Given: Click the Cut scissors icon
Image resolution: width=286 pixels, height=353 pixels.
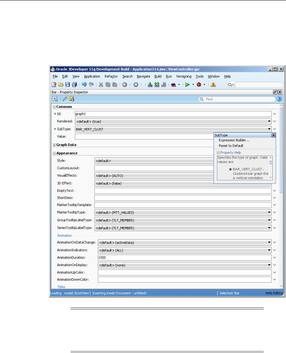Looking at the screenshot, I should (x=101, y=84).
